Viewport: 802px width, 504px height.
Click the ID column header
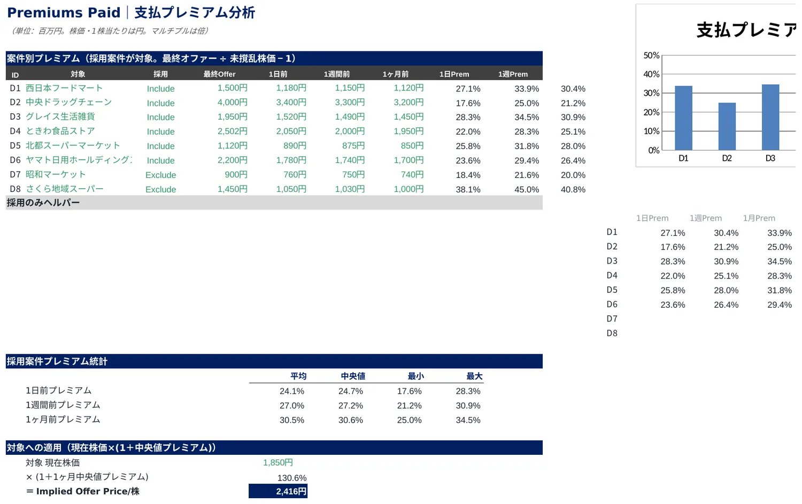point(15,75)
